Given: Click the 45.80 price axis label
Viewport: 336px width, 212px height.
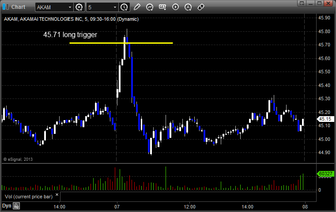Looking at the screenshot, I should [324, 31].
